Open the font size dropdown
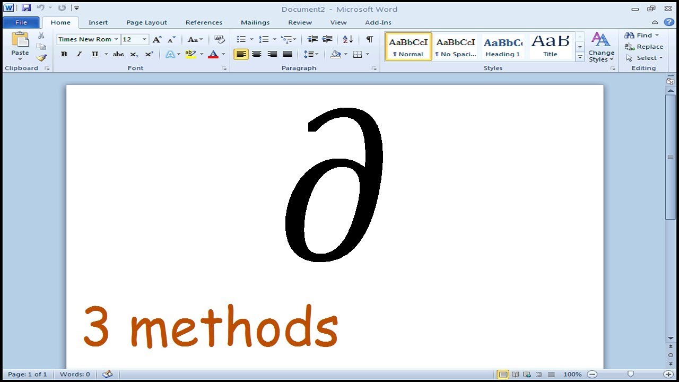Image resolution: width=679 pixels, height=382 pixels. coord(144,39)
